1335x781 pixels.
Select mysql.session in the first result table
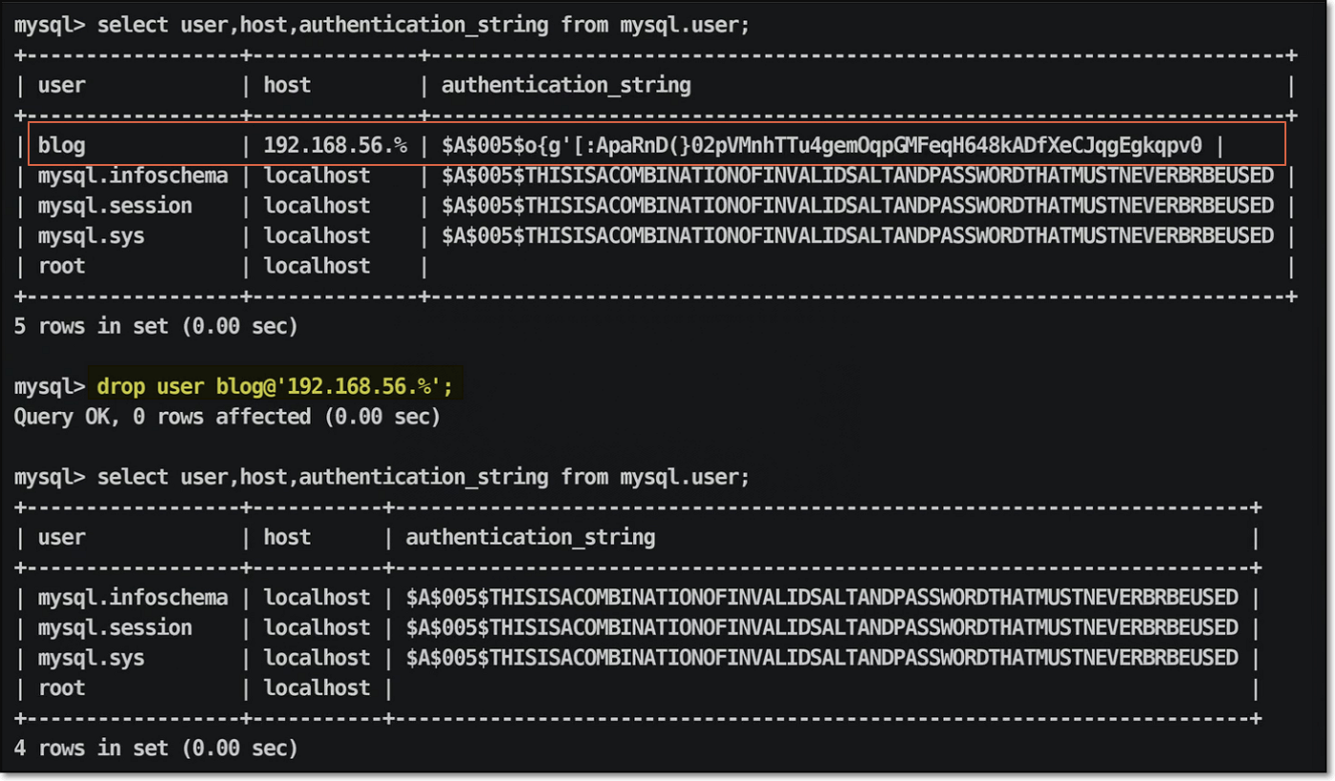tap(114, 206)
